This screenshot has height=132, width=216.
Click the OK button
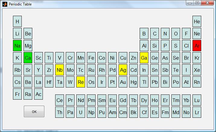pos(34,111)
